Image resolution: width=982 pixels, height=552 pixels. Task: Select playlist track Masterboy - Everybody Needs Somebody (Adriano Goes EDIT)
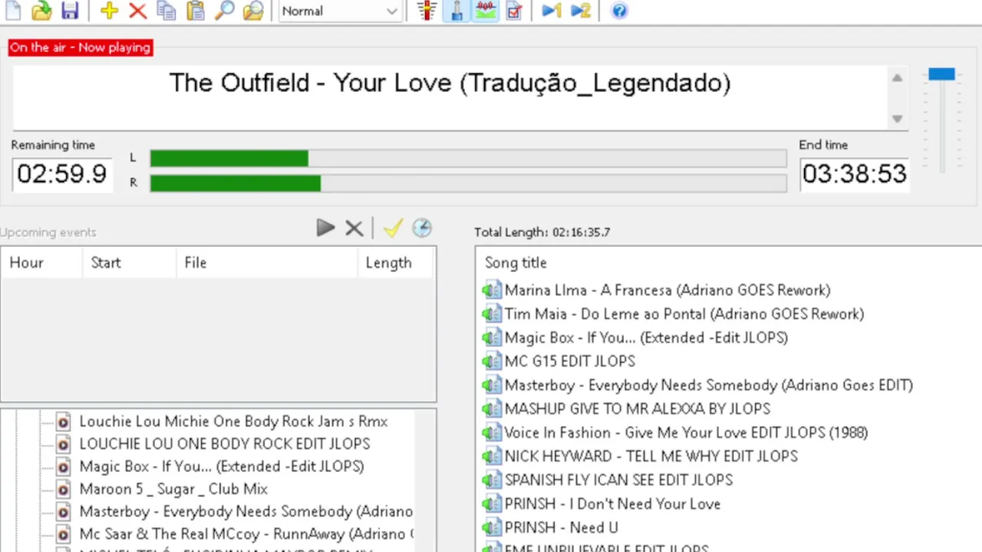[709, 385]
